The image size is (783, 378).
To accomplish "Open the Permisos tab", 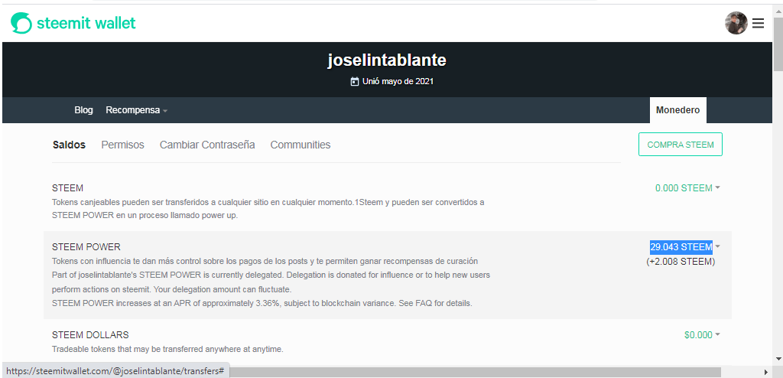I will tap(122, 145).
